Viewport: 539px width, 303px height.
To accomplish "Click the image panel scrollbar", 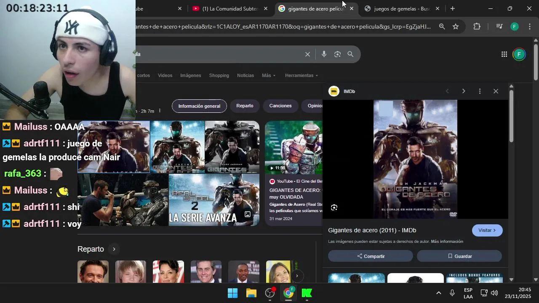I will (511, 116).
